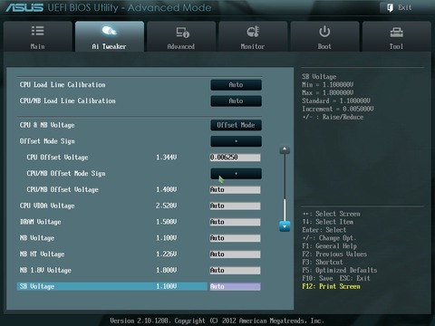435x326 pixels.
Task: Select the CPU/NB Offset Mode Sign label
Action: coord(66,174)
